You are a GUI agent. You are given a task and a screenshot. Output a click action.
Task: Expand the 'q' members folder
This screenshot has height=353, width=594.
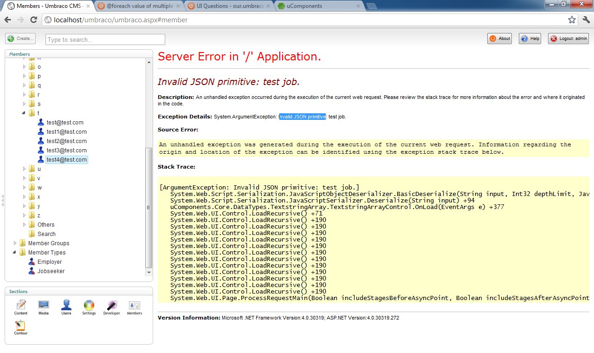pos(25,85)
